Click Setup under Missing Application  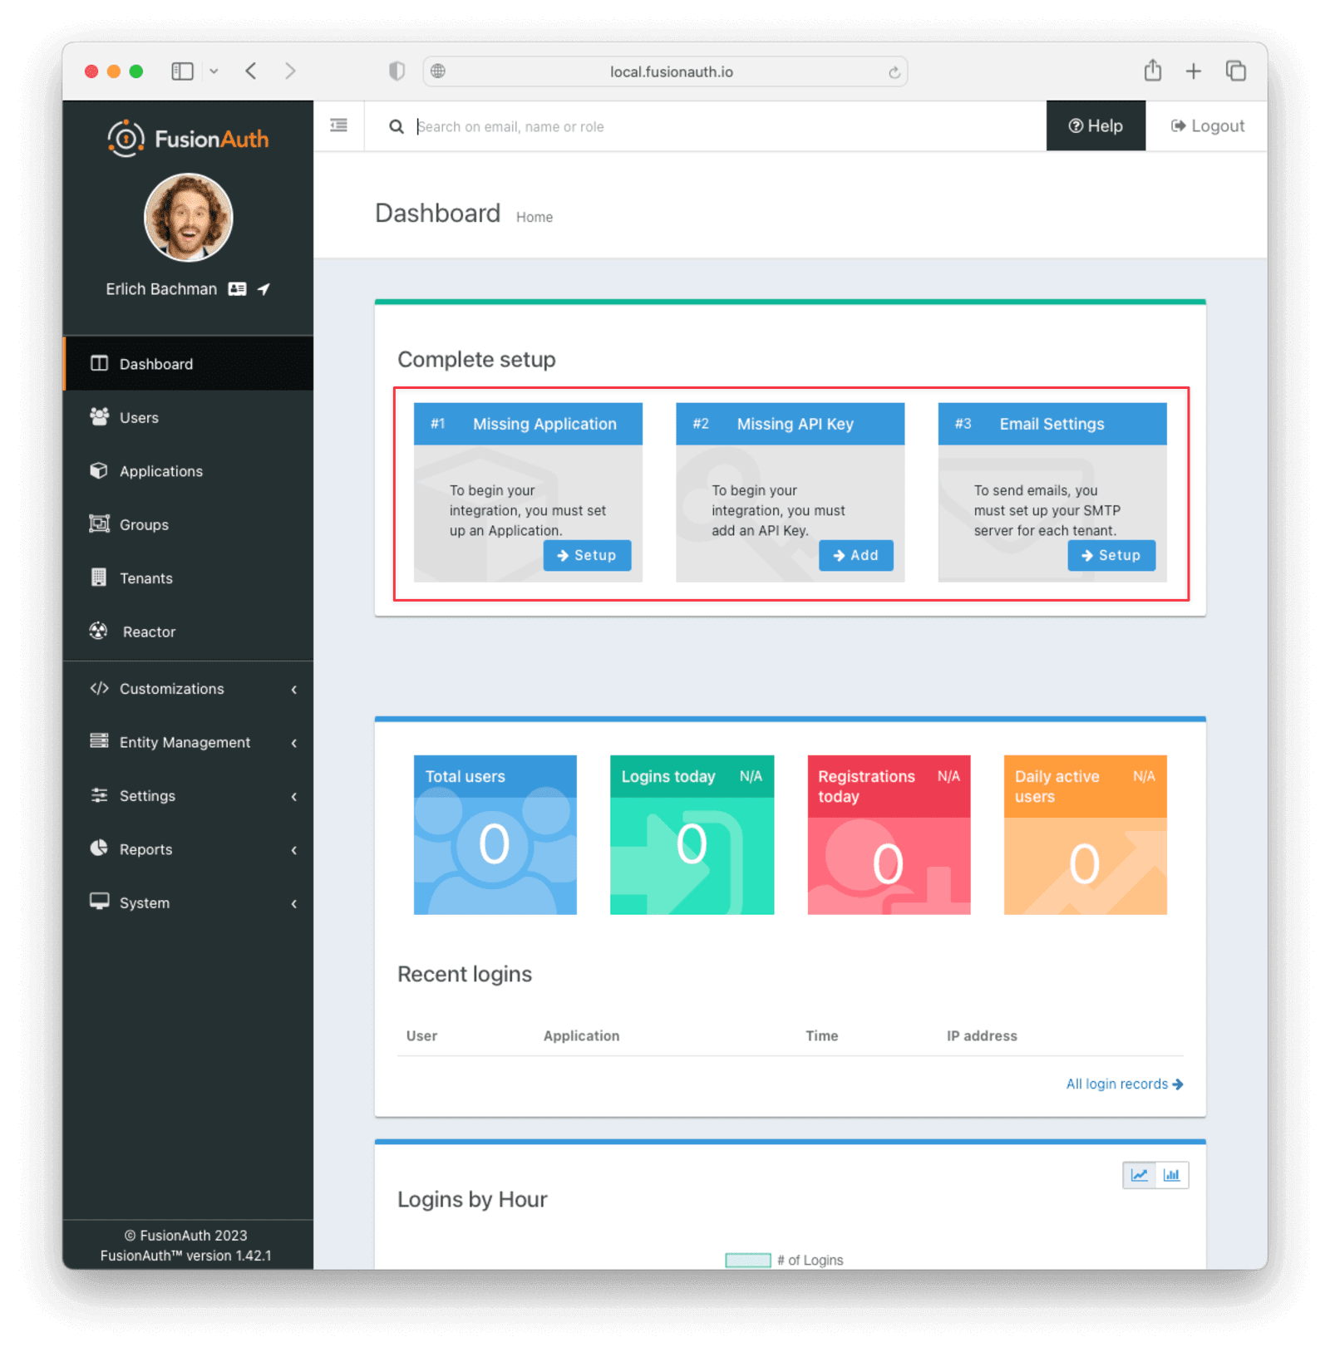click(588, 555)
